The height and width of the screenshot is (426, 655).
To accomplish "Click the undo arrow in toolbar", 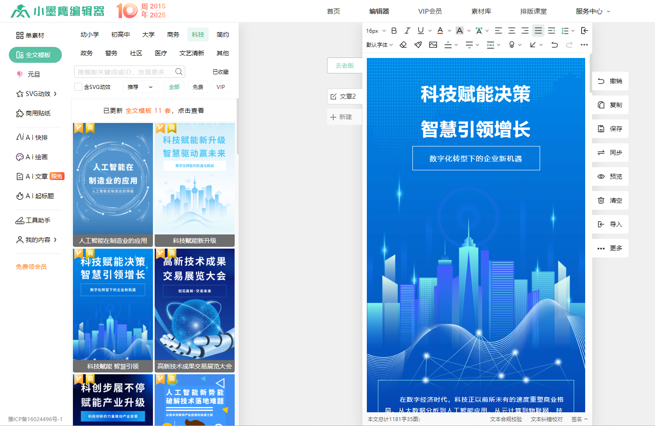I will [554, 45].
